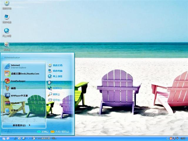Open 搜索(S) search from the Start menu
The height and width of the screenshot is (141, 188).
(54, 94)
